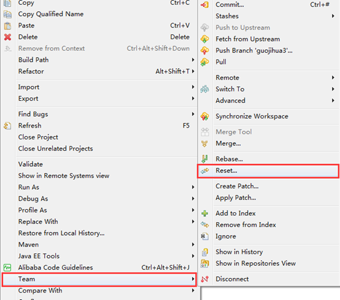340x300 pixels.
Task: Choose Commit... in the Team submenu
Action: [230, 5]
